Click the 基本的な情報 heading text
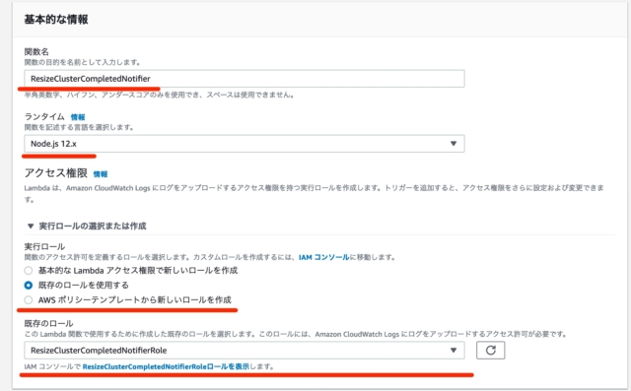Screen dimensions: 631x391 [56, 20]
